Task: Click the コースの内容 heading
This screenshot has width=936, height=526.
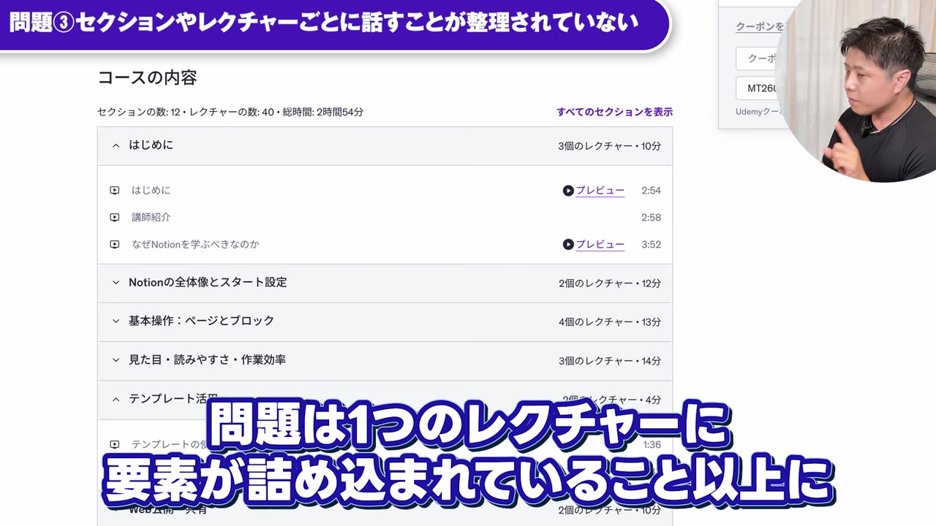Action: click(148, 78)
